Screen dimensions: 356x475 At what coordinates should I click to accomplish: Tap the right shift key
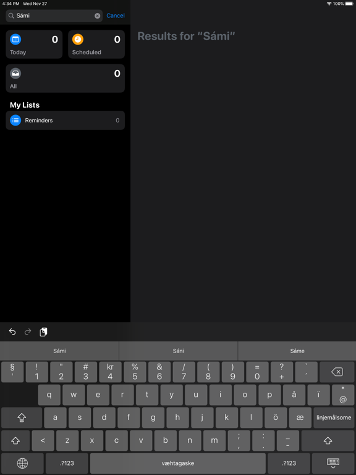[328, 441]
